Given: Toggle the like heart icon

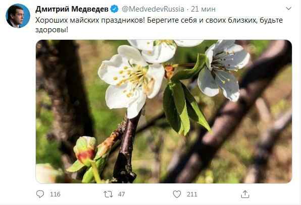Looking at the screenshot, I should [177, 194].
